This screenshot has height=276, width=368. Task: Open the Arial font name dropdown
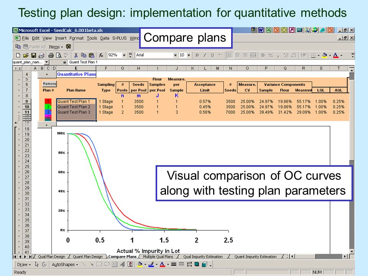pos(175,55)
